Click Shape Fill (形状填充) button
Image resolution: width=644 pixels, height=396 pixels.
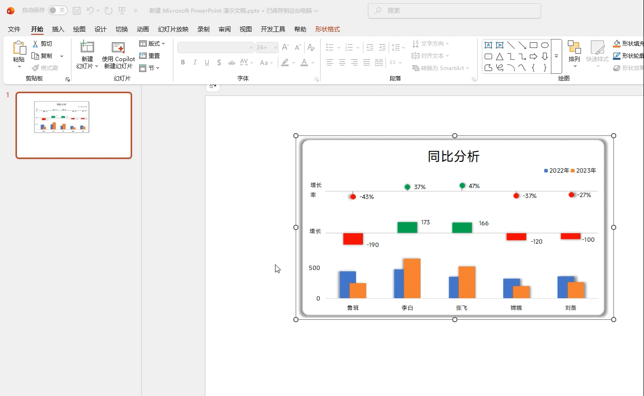coord(628,44)
